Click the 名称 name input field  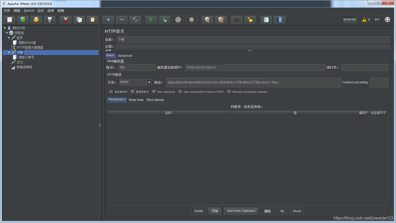click(x=253, y=39)
